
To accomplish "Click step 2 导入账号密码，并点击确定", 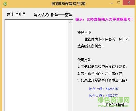I will [x=100, y=73].
